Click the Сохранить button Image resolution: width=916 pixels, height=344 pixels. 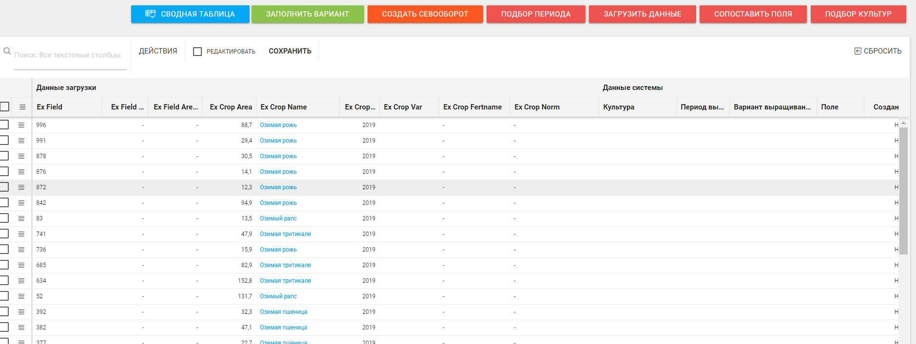click(290, 51)
